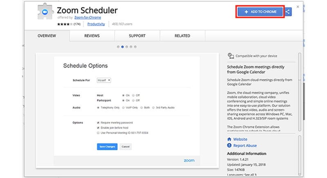This screenshot has height=178, width=327.
Task: Toggle Use Personal Meeting ID checkbox
Action: click(98, 133)
